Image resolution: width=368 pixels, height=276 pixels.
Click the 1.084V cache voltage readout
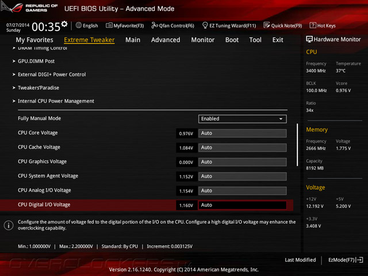click(x=186, y=148)
